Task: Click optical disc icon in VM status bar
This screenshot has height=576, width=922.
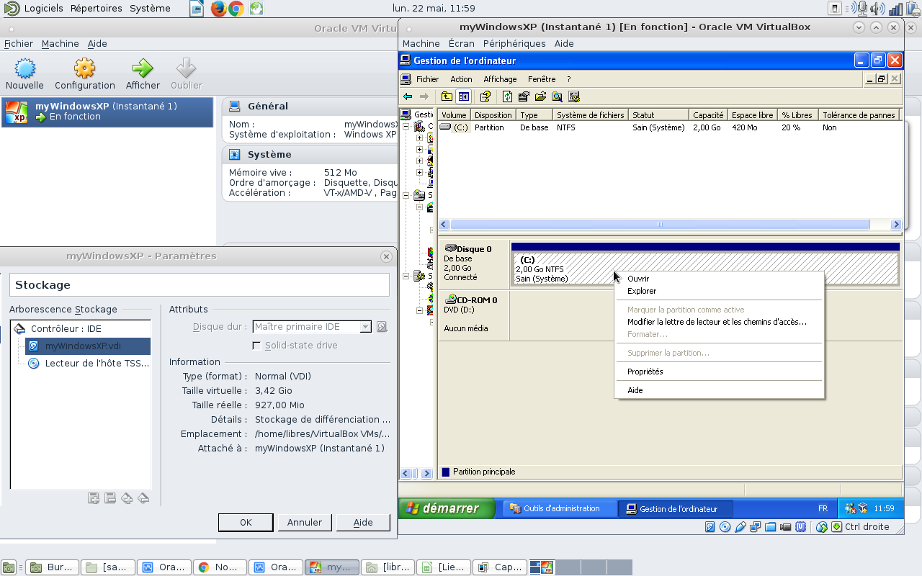Action: [725, 527]
